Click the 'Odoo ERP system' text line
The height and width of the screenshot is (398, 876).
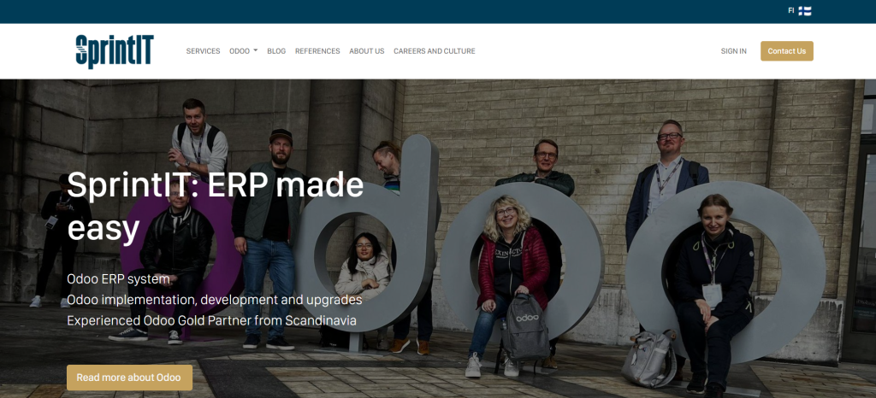pyautogui.click(x=118, y=278)
